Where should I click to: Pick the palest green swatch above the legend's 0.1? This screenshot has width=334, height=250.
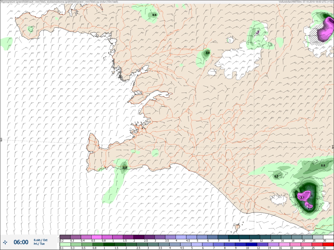[65, 245]
